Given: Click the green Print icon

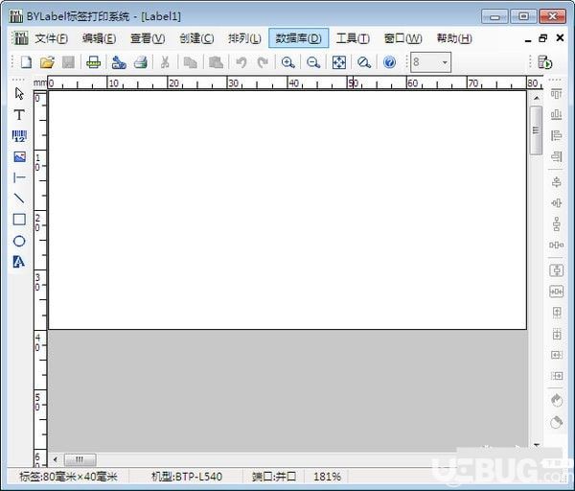Looking at the screenshot, I should 94,62.
